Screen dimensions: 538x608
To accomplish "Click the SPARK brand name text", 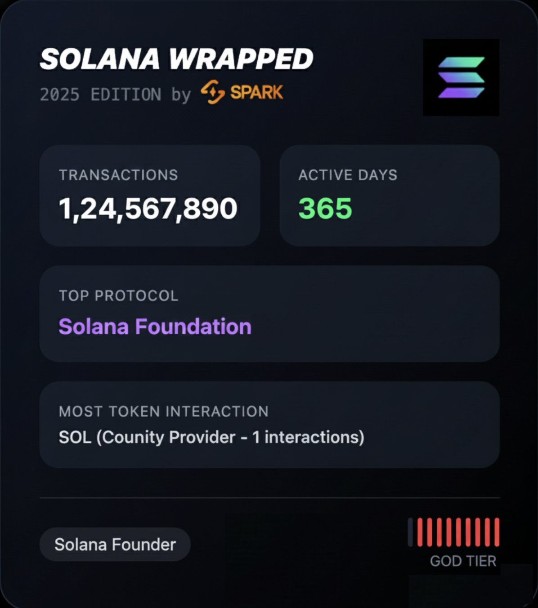I will tap(256, 92).
